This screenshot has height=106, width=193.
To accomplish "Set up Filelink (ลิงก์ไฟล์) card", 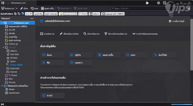I will [x=164, y=55].
